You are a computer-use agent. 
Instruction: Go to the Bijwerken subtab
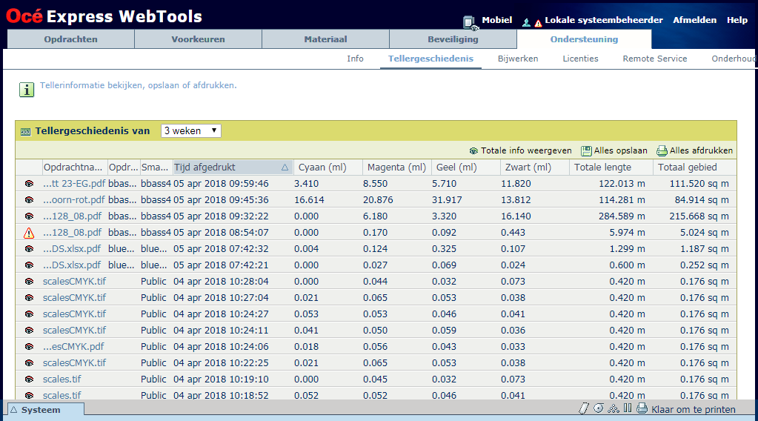point(518,59)
